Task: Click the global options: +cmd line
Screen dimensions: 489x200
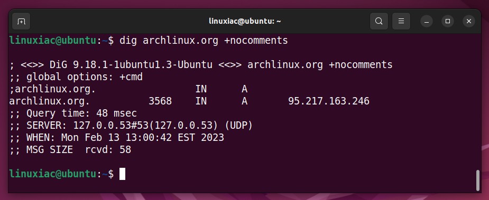Action: 76,77
